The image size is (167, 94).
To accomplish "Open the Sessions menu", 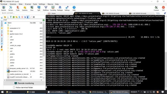I will coord(13,4).
